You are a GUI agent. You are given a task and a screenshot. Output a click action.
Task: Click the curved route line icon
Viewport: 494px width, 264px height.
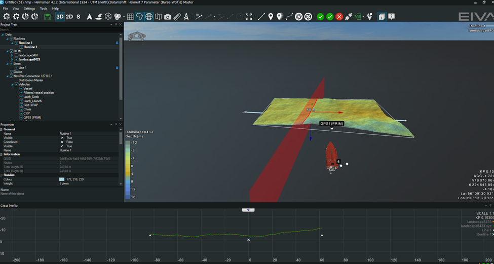[x=289, y=17]
